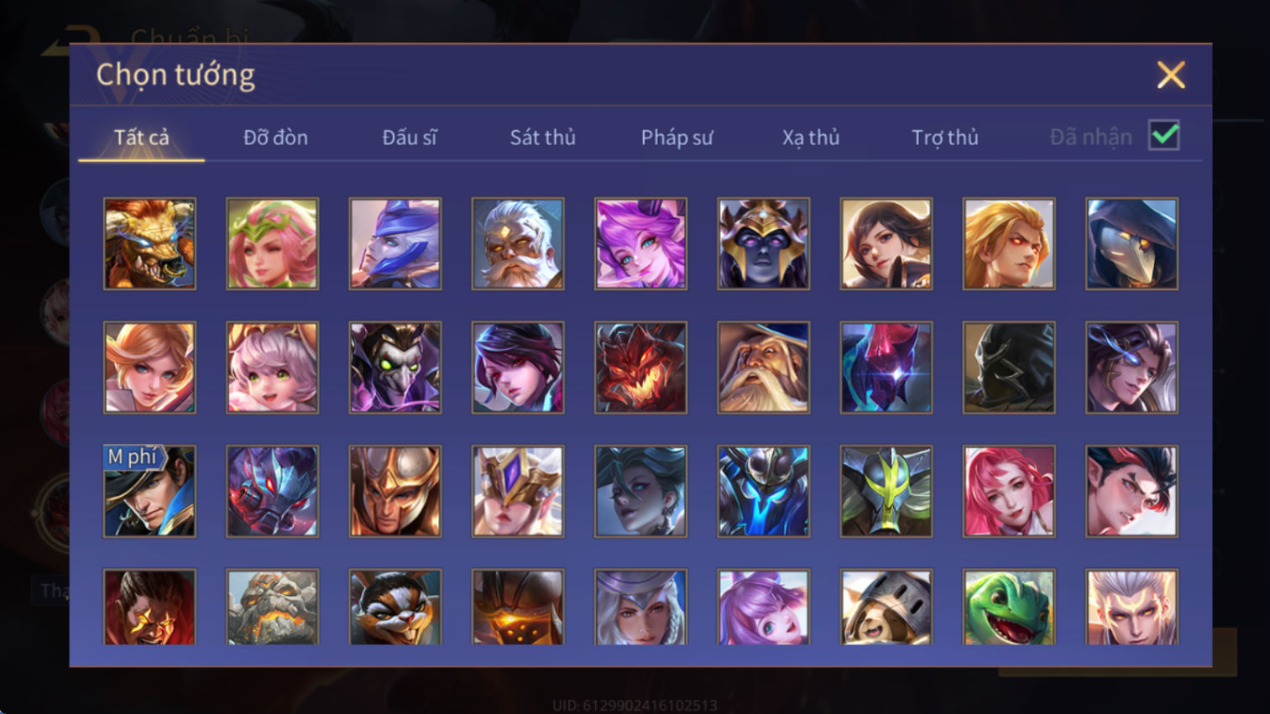The height and width of the screenshot is (714, 1270).
Task: Switch to the Xạ thủ tab
Action: click(x=811, y=138)
